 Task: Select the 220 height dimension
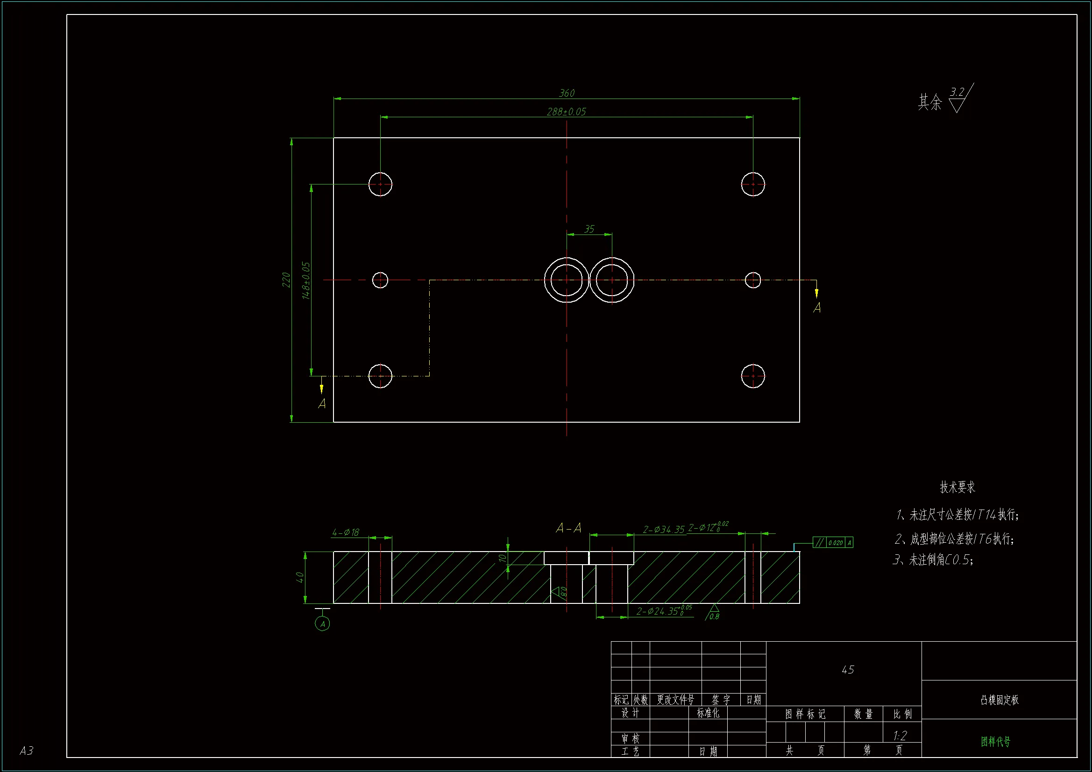tap(286, 280)
